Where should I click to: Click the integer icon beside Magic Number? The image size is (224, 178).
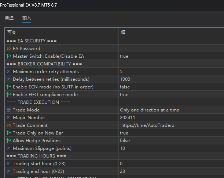coord(9,118)
